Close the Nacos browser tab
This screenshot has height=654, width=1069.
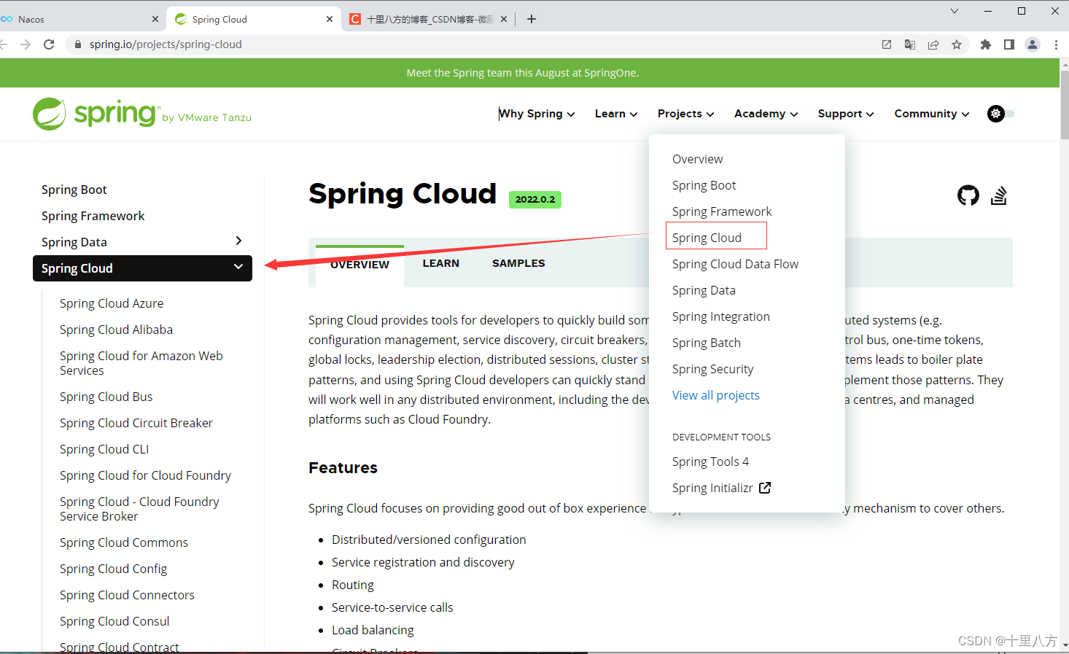tap(155, 19)
